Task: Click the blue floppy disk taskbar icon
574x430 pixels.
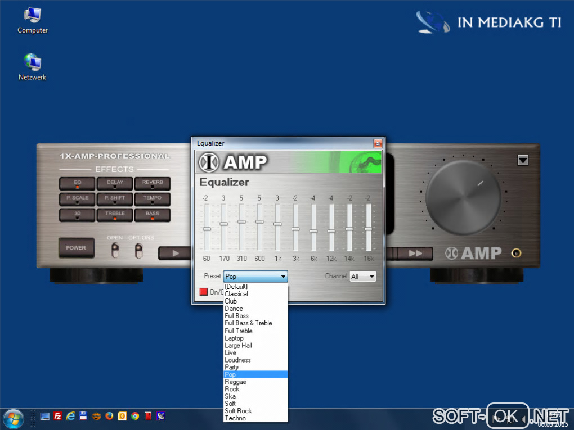Action: 83,416
